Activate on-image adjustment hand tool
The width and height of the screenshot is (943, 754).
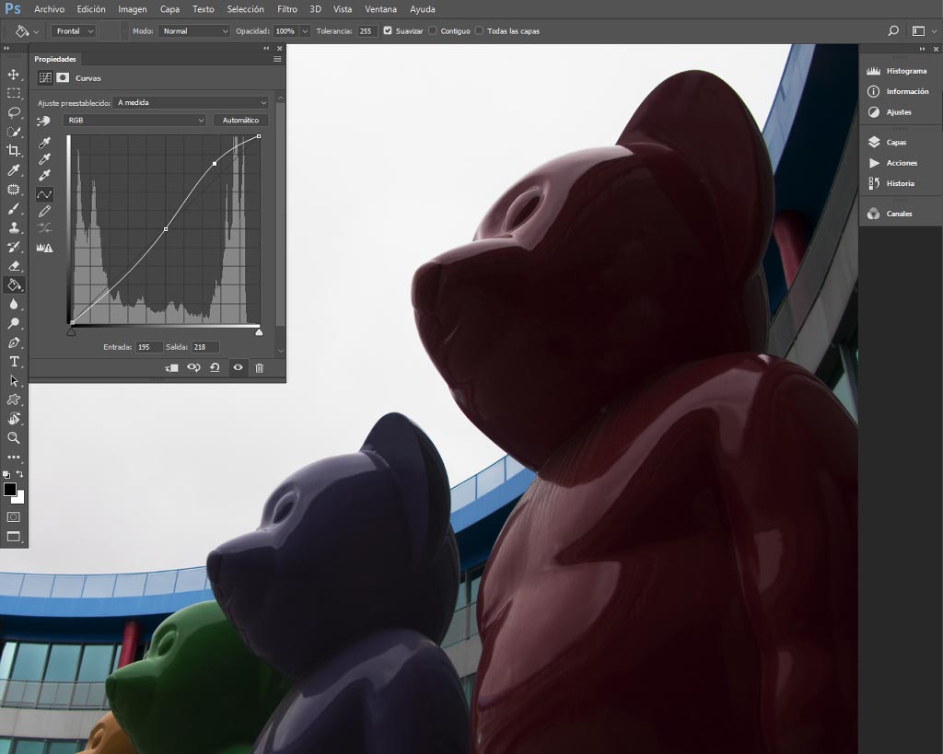[43, 121]
